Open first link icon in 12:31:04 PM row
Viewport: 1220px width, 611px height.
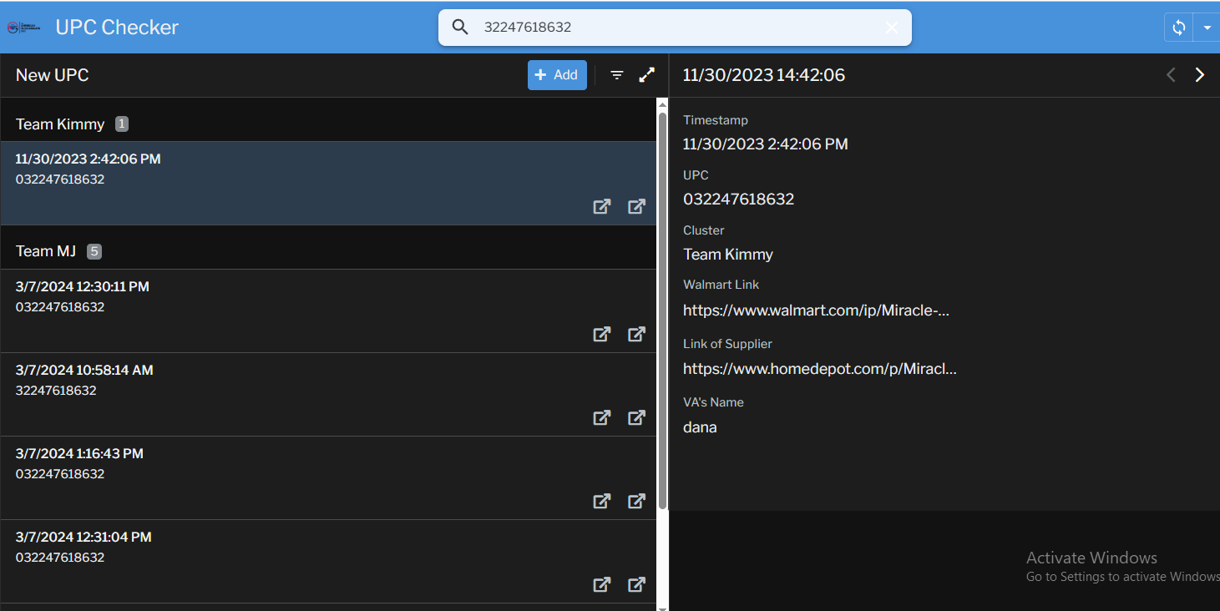tap(602, 584)
